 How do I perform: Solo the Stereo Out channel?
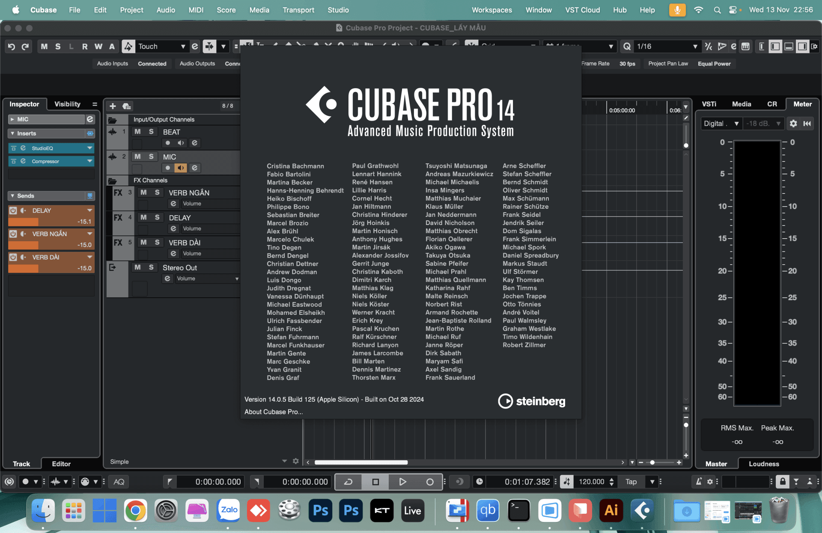pos(151,267)
